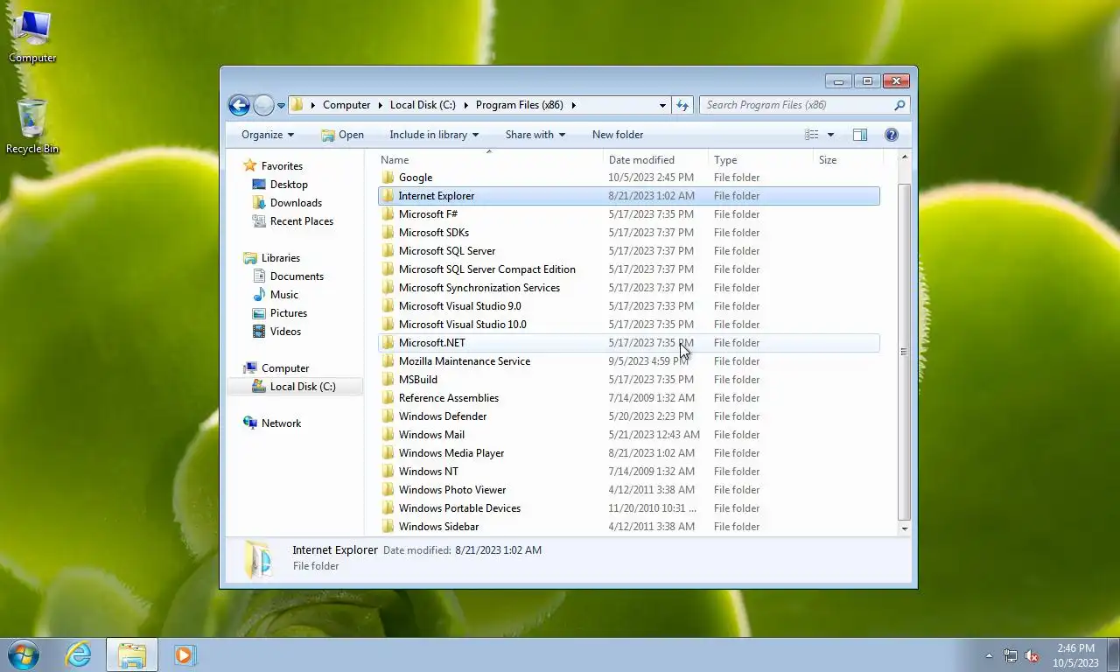Open the Include in library dropdown
This screenshot has width=1120, height=672.
(x=434, y=135)
